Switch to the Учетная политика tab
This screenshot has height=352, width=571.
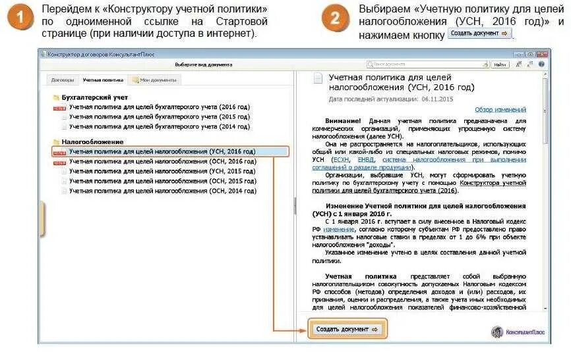103,80
